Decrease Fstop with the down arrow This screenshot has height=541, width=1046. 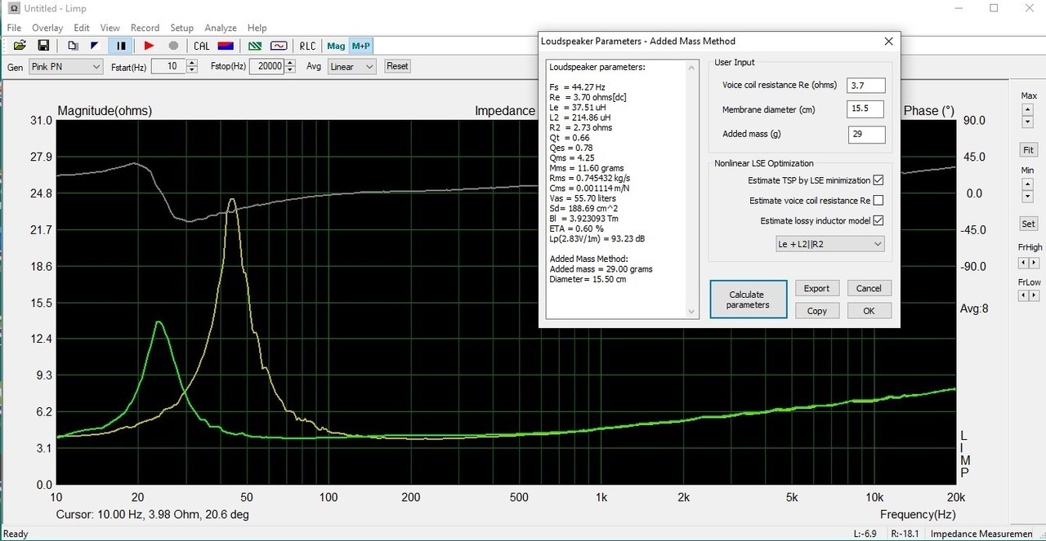click(290, 71)
